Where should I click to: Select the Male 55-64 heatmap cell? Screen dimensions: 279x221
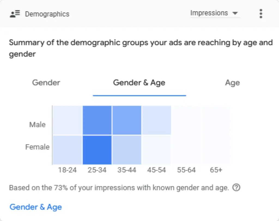pyautogui.click(x=186, y=120)
